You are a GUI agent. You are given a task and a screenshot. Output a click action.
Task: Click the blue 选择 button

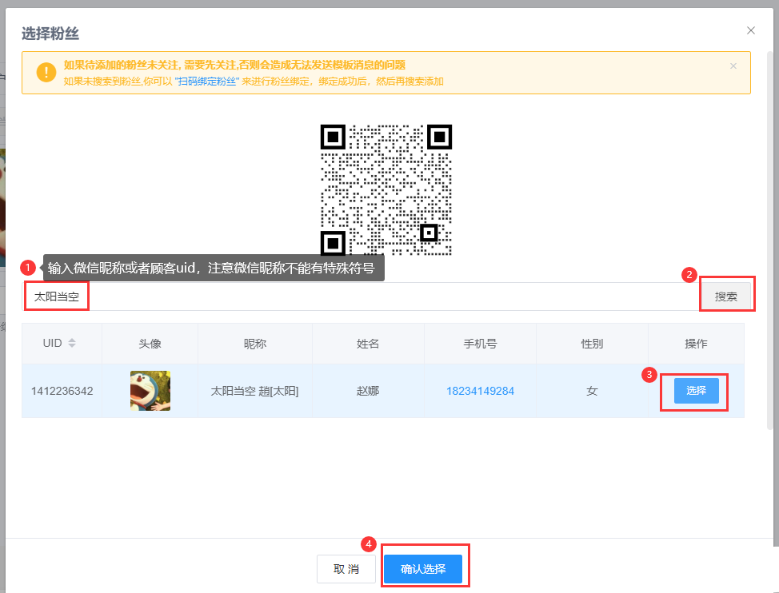click(x=696, y=391)
